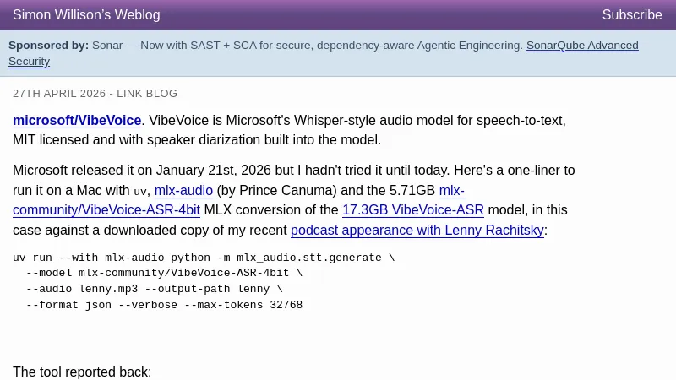Image resolution: width=676 pixels, height=380 pixels.
Task: Open the Simon Willison's Weblog header link
Action: pos(86,15)
